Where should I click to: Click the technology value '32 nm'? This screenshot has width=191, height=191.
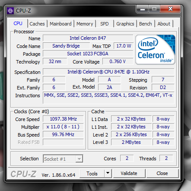tap(55, 61)
